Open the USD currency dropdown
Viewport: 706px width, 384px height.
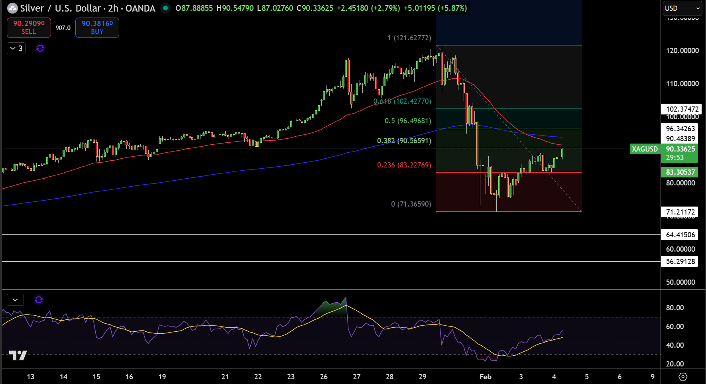click(682, 8)
